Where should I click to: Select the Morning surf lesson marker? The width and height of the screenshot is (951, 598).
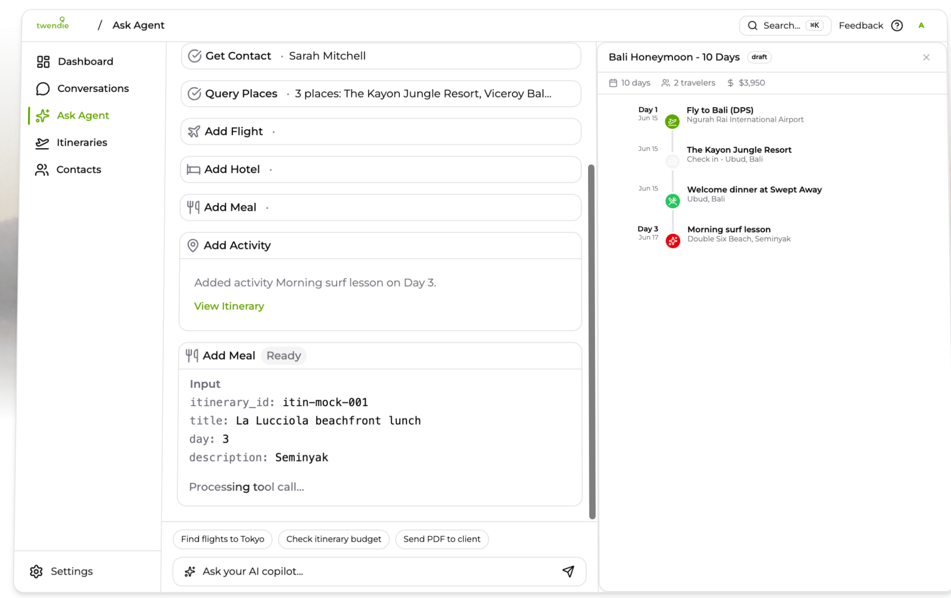tap(673, 241)
